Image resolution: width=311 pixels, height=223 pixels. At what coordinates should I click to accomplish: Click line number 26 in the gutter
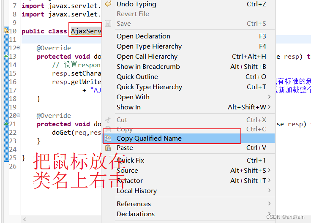click(x=13, y=166)
